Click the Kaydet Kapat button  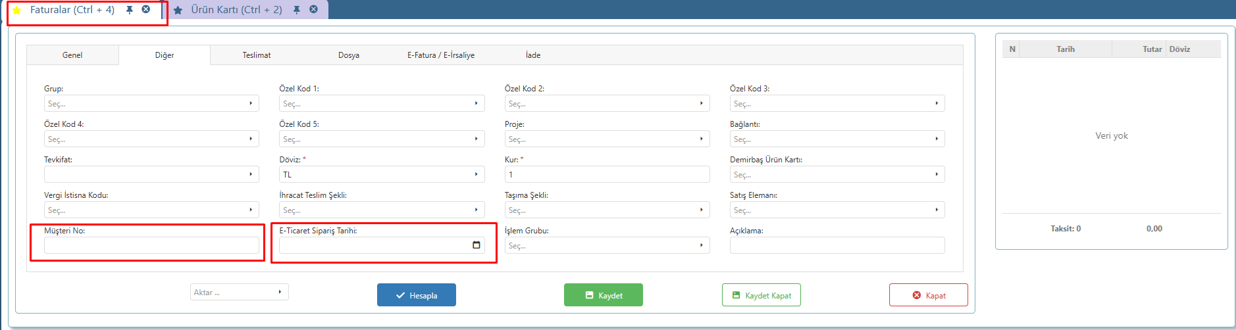click(761, 295)
